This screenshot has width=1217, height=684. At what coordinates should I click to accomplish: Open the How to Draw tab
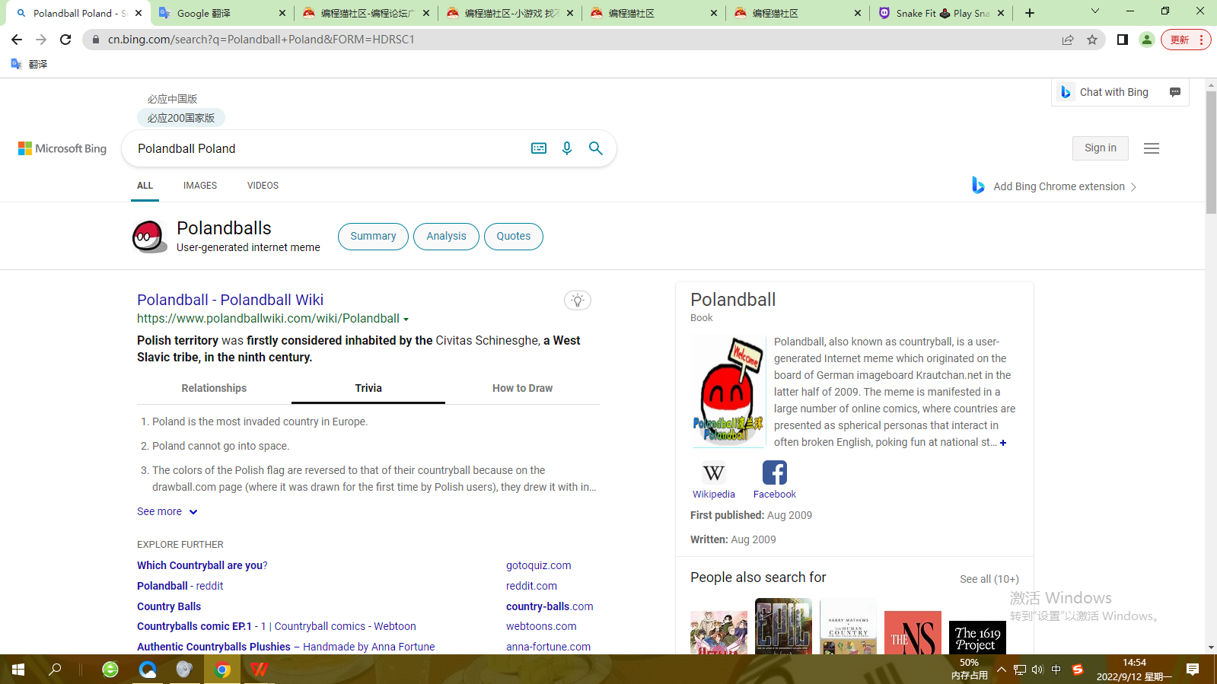[x=522, y=388]
